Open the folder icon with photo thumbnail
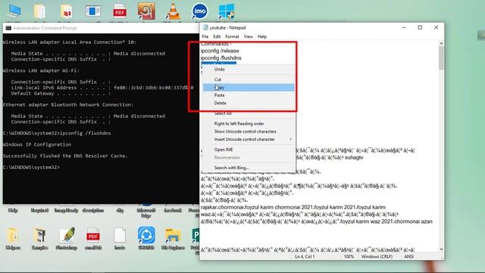Viewport: 485px width, 273px height. [x=39, y=236]
